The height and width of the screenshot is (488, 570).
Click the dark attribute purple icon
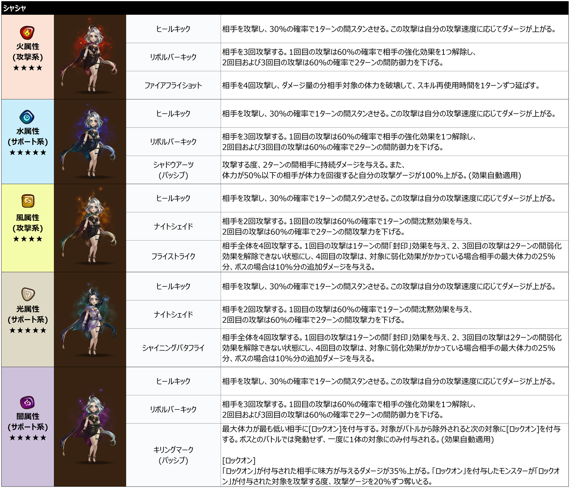27,402
